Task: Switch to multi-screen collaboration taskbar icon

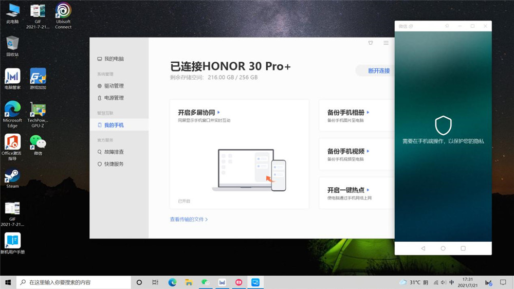Action: [255, 282]
